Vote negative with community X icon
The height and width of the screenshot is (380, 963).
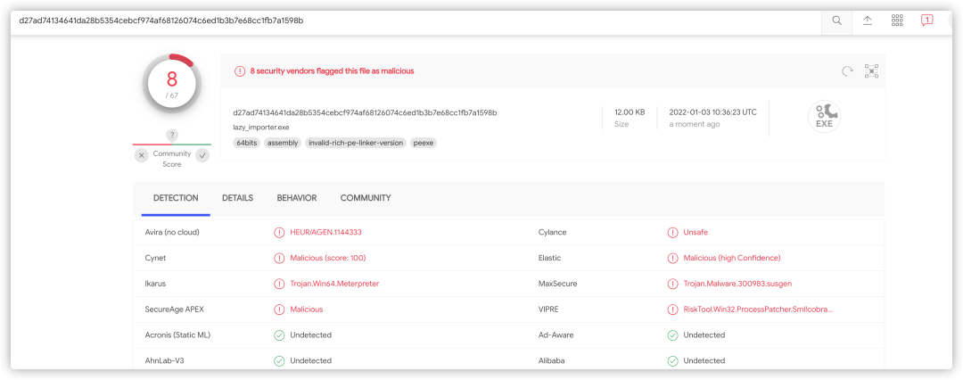point(141,155)
